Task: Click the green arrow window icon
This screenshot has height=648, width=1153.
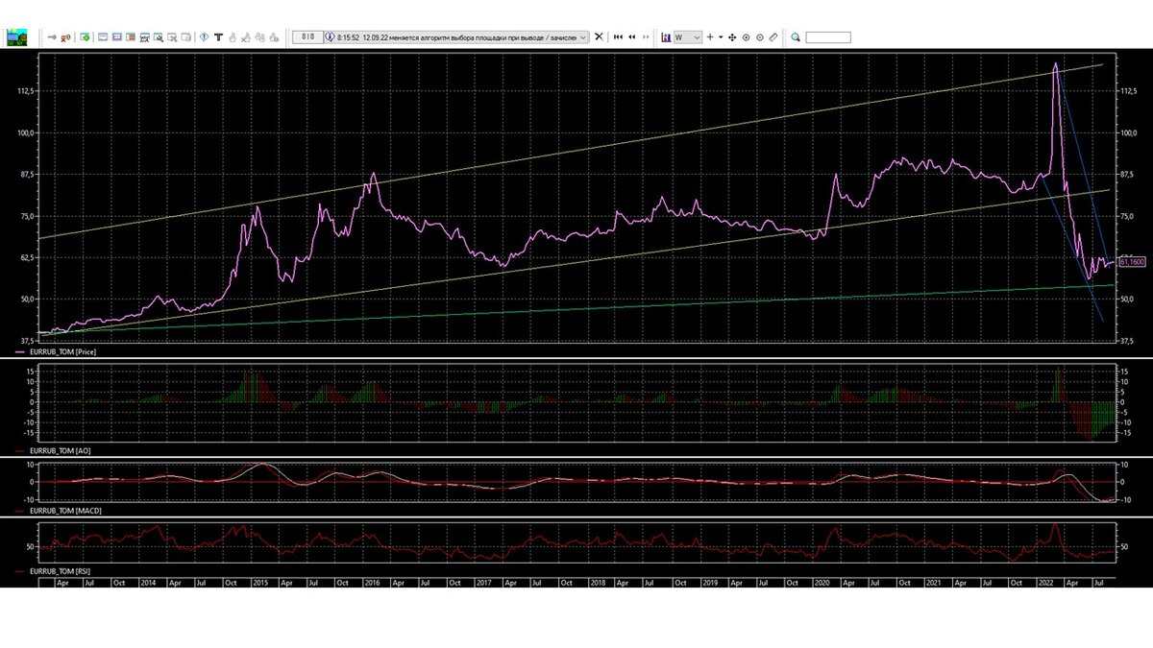Action: (85, 36)
